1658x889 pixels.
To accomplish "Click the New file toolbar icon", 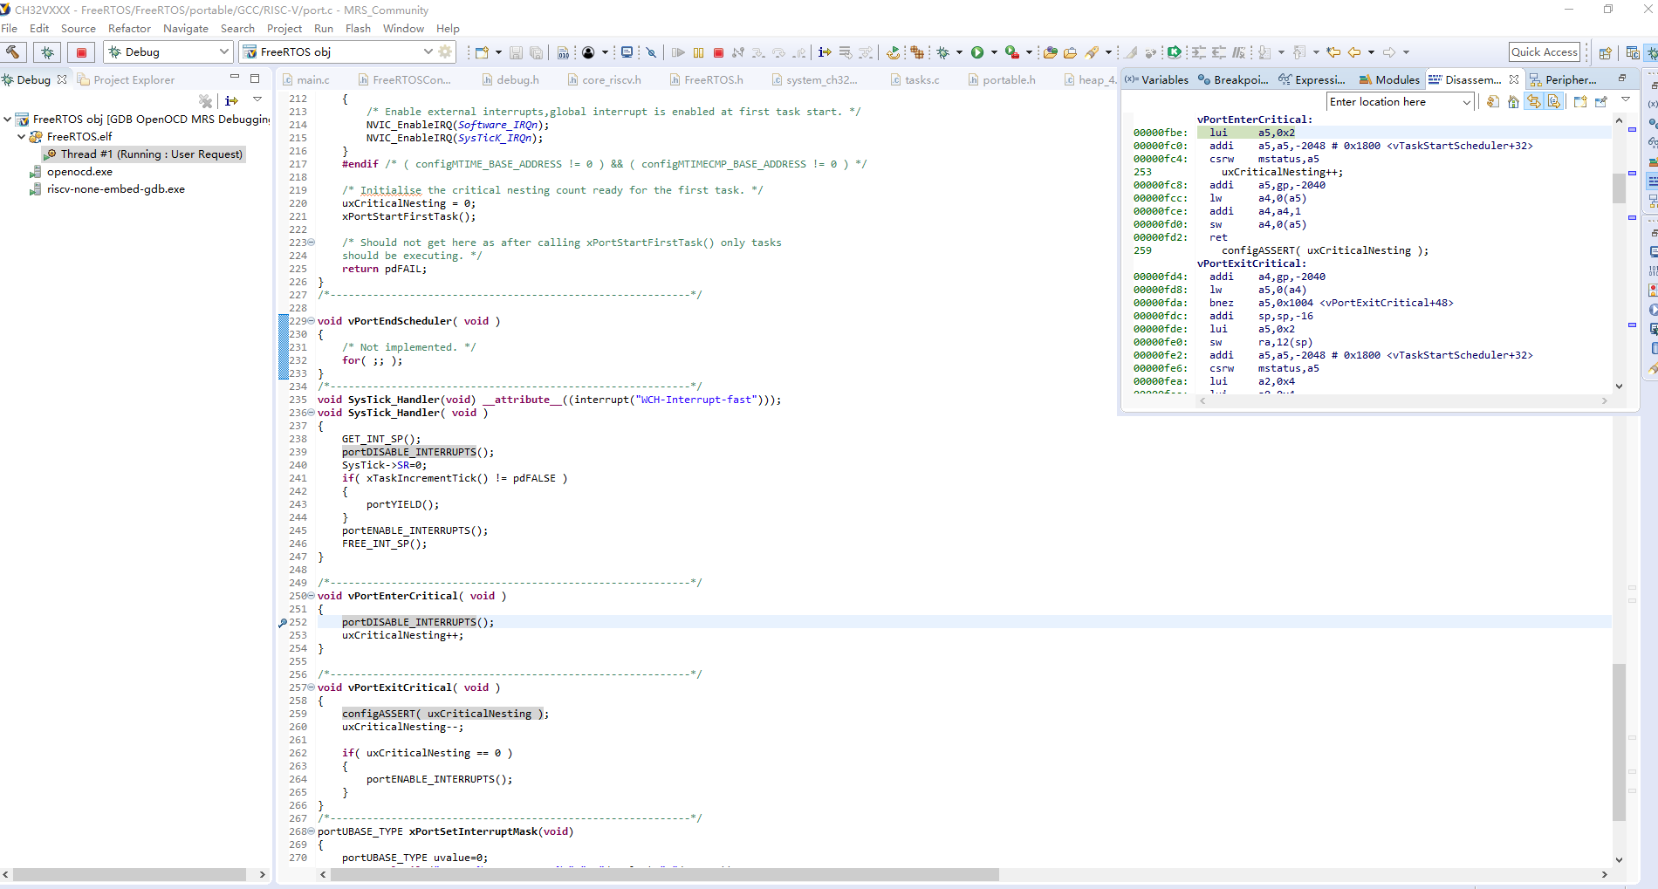I will click(x=482, y=52).
